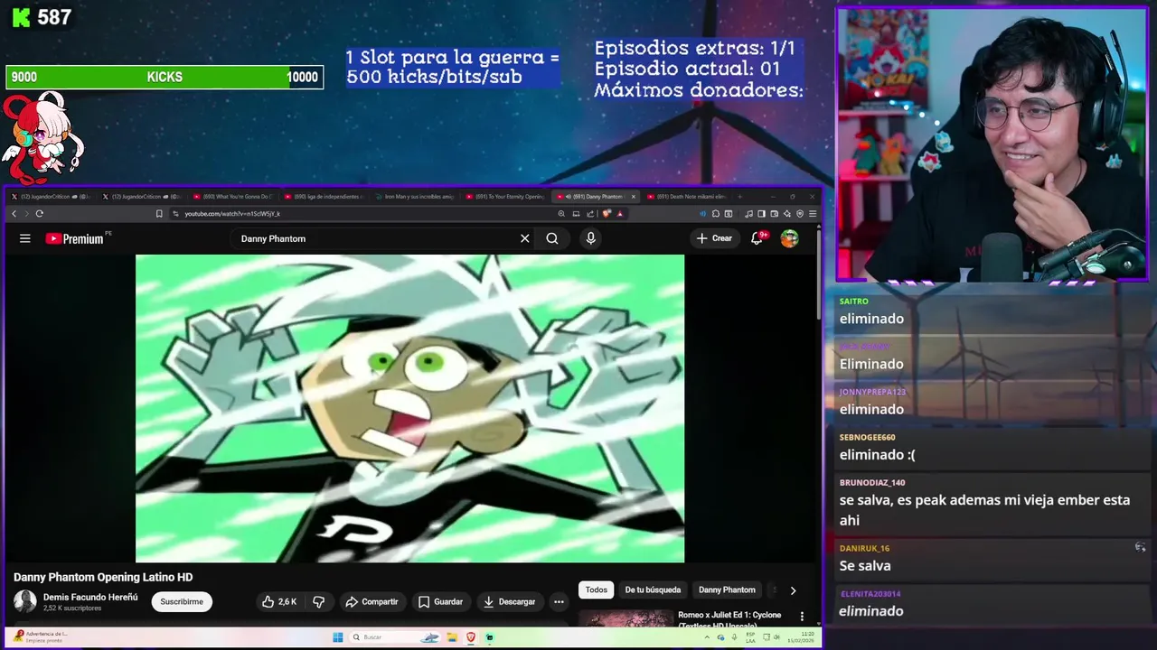Open the Romeo x Juliet Ed 1 thumbnail
The image size is (1157, 650).
pyautogui.click(x=626, y=619)
